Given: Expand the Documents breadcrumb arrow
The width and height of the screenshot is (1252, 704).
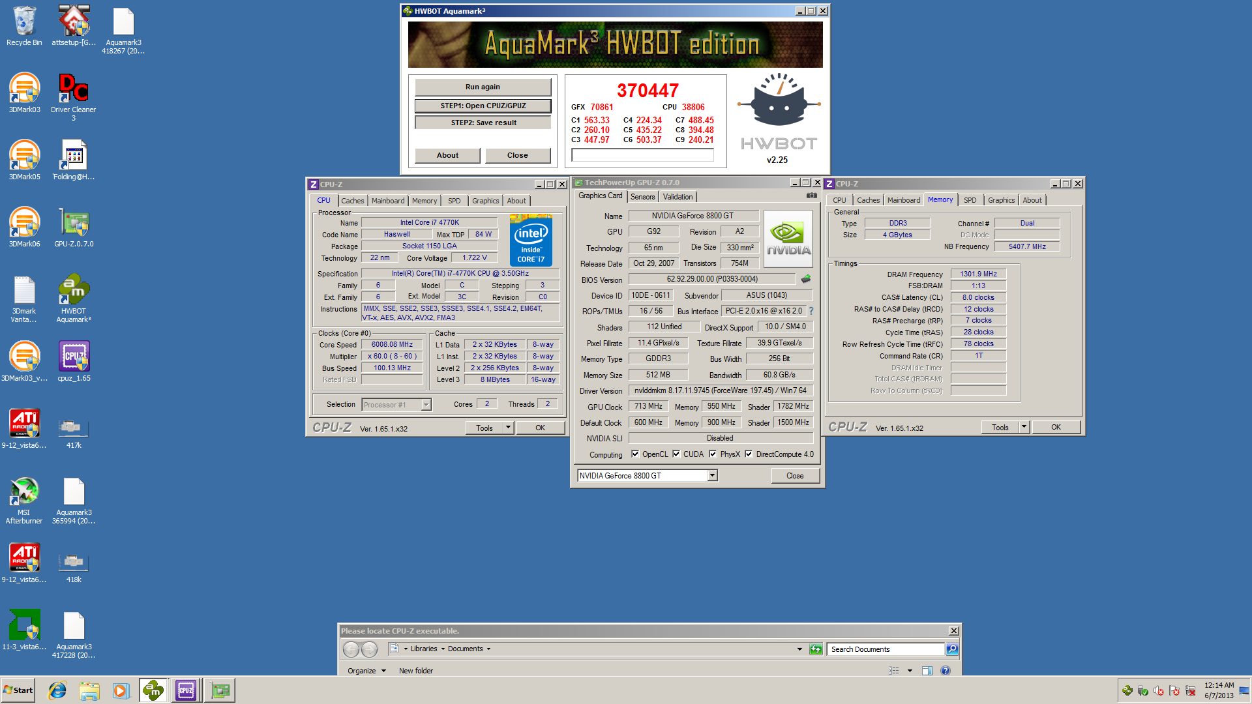Looking at the screenshot, I should pyautogui.click(x=488, y=649).
